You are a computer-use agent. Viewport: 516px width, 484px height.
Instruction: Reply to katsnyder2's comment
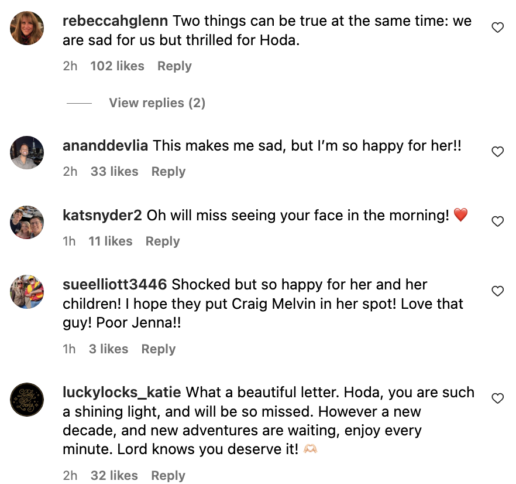point(162,241)
